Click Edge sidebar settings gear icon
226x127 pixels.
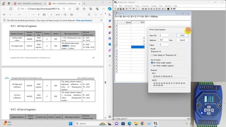pos(110,117)
